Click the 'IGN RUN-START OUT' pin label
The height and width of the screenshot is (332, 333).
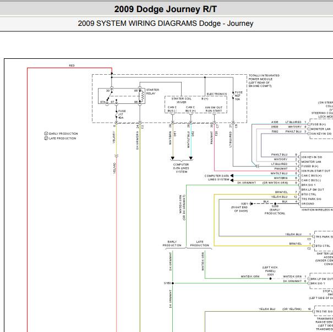pyautogui.click(x=316, y=171)
